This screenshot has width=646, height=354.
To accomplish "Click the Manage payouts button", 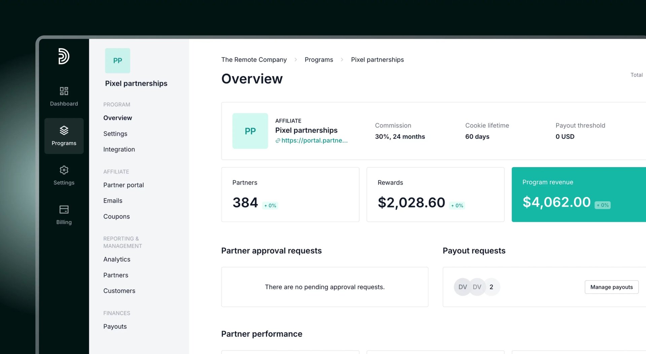I will (611, 287).
